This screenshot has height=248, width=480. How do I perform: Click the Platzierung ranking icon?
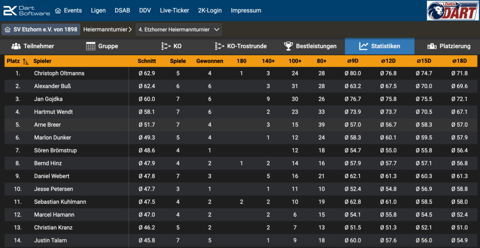[x=432, y=46]
